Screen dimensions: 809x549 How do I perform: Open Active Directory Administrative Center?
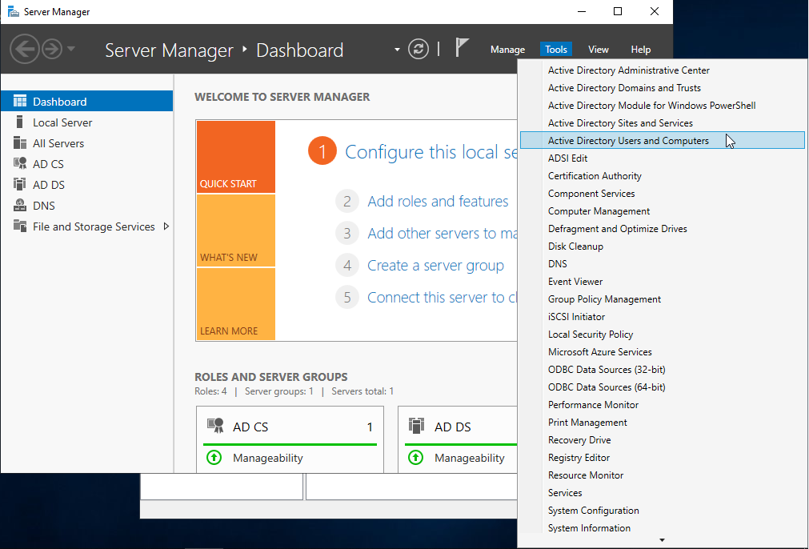pos(662,70)
